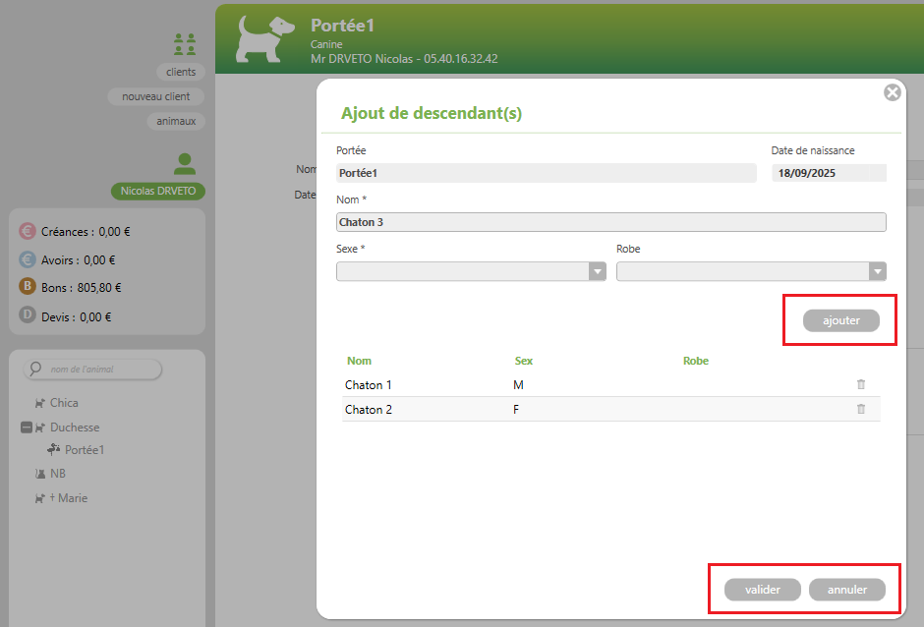Screen dimensions: 924x627
Task: Click trash icon for Chaton 2
Action: tap(861, 409)
